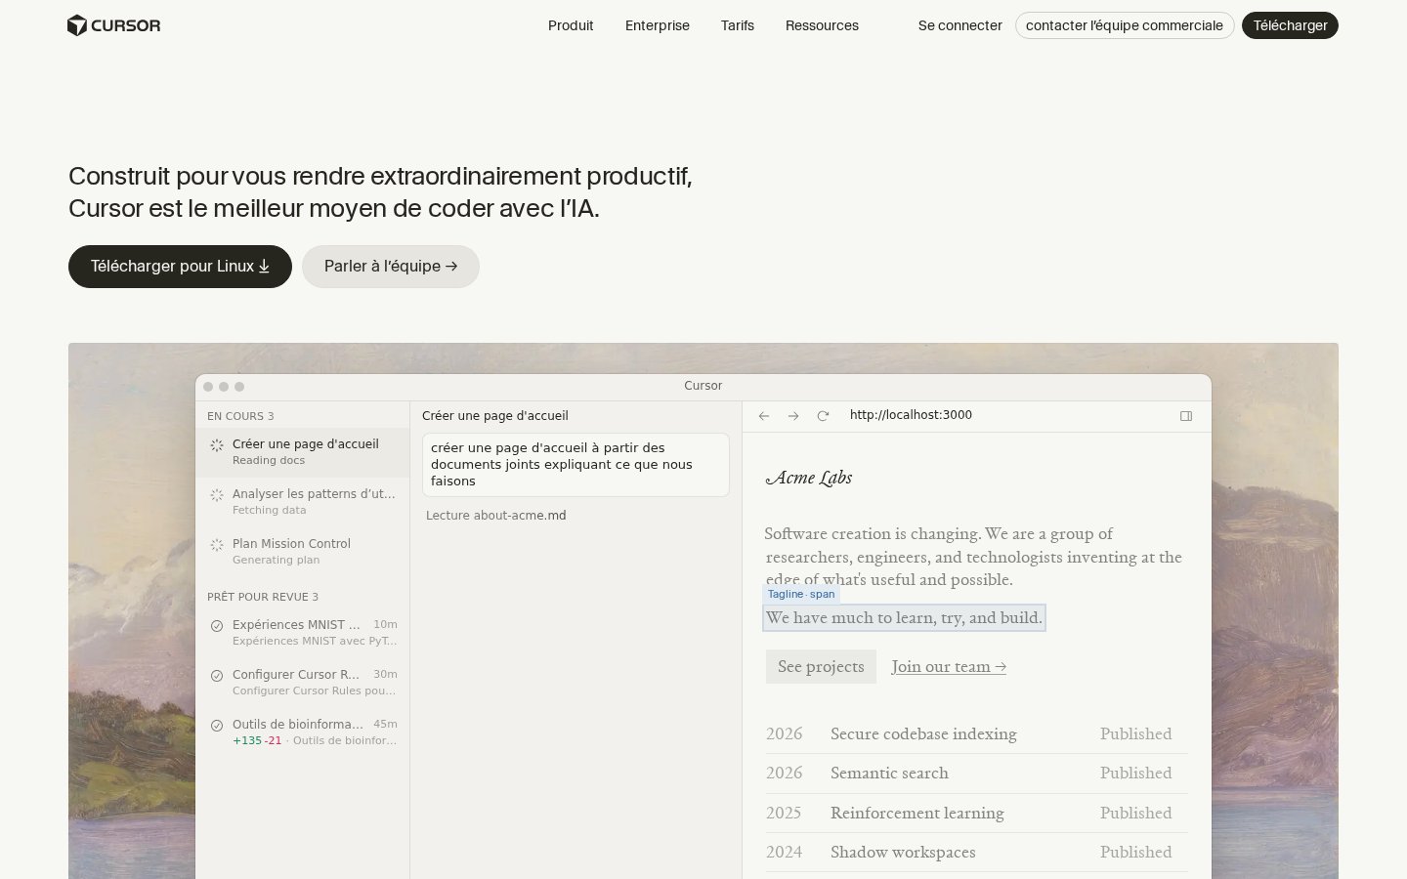Click contacter l'équipe commerciale button
Viewport: 1407px width, 879px height.
pos(1125,25)
